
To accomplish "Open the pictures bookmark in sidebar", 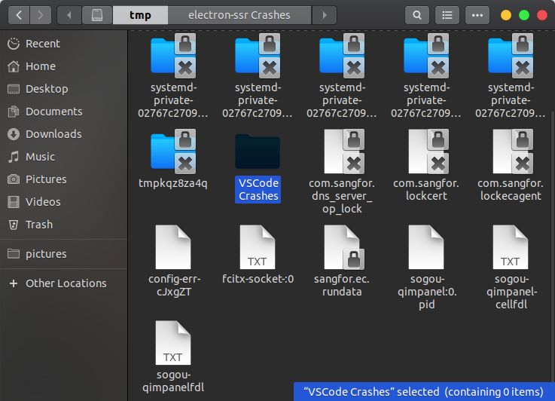I will pyautogui.click(x=64, y=253).
